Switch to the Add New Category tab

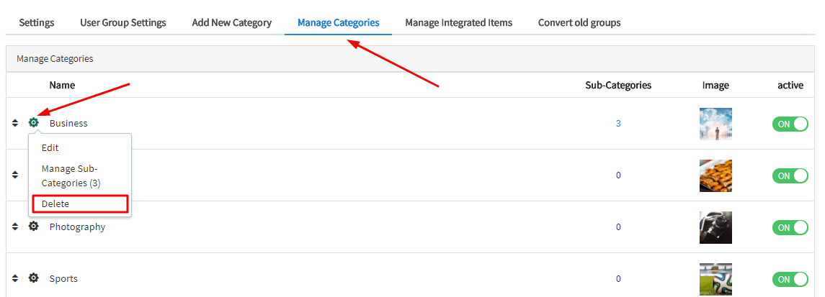[231, 22]
